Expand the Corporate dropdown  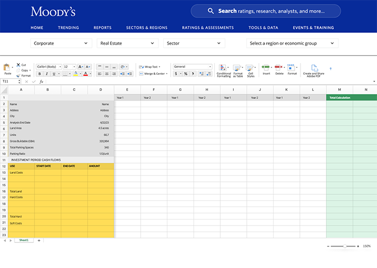[60, 43]
